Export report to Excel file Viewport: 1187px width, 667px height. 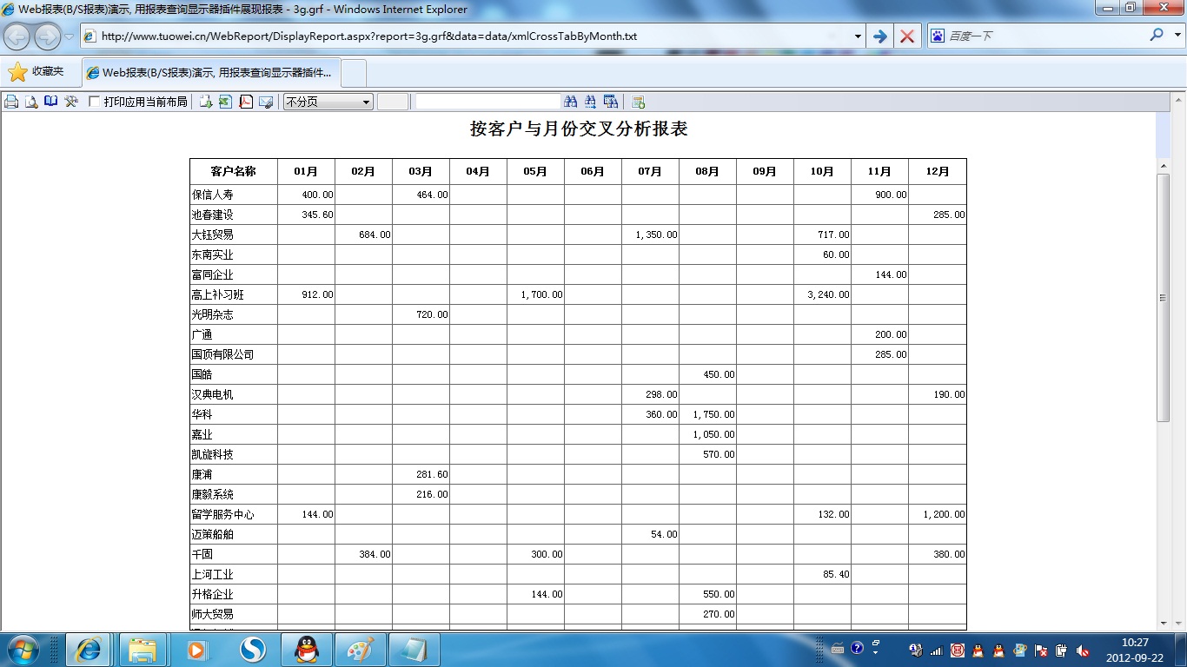click(225, 102)
